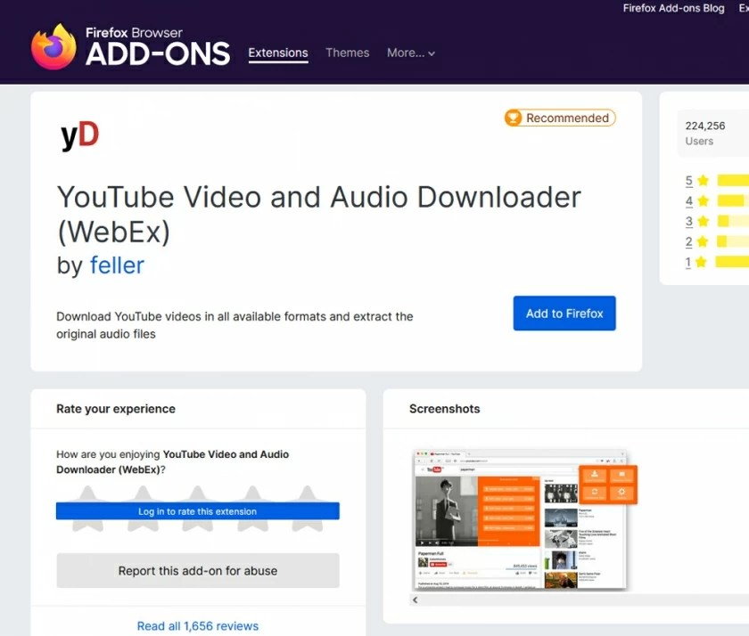Visit the Firefox Add-ons Blog link
749x636 pixels.
pos(673,8)
